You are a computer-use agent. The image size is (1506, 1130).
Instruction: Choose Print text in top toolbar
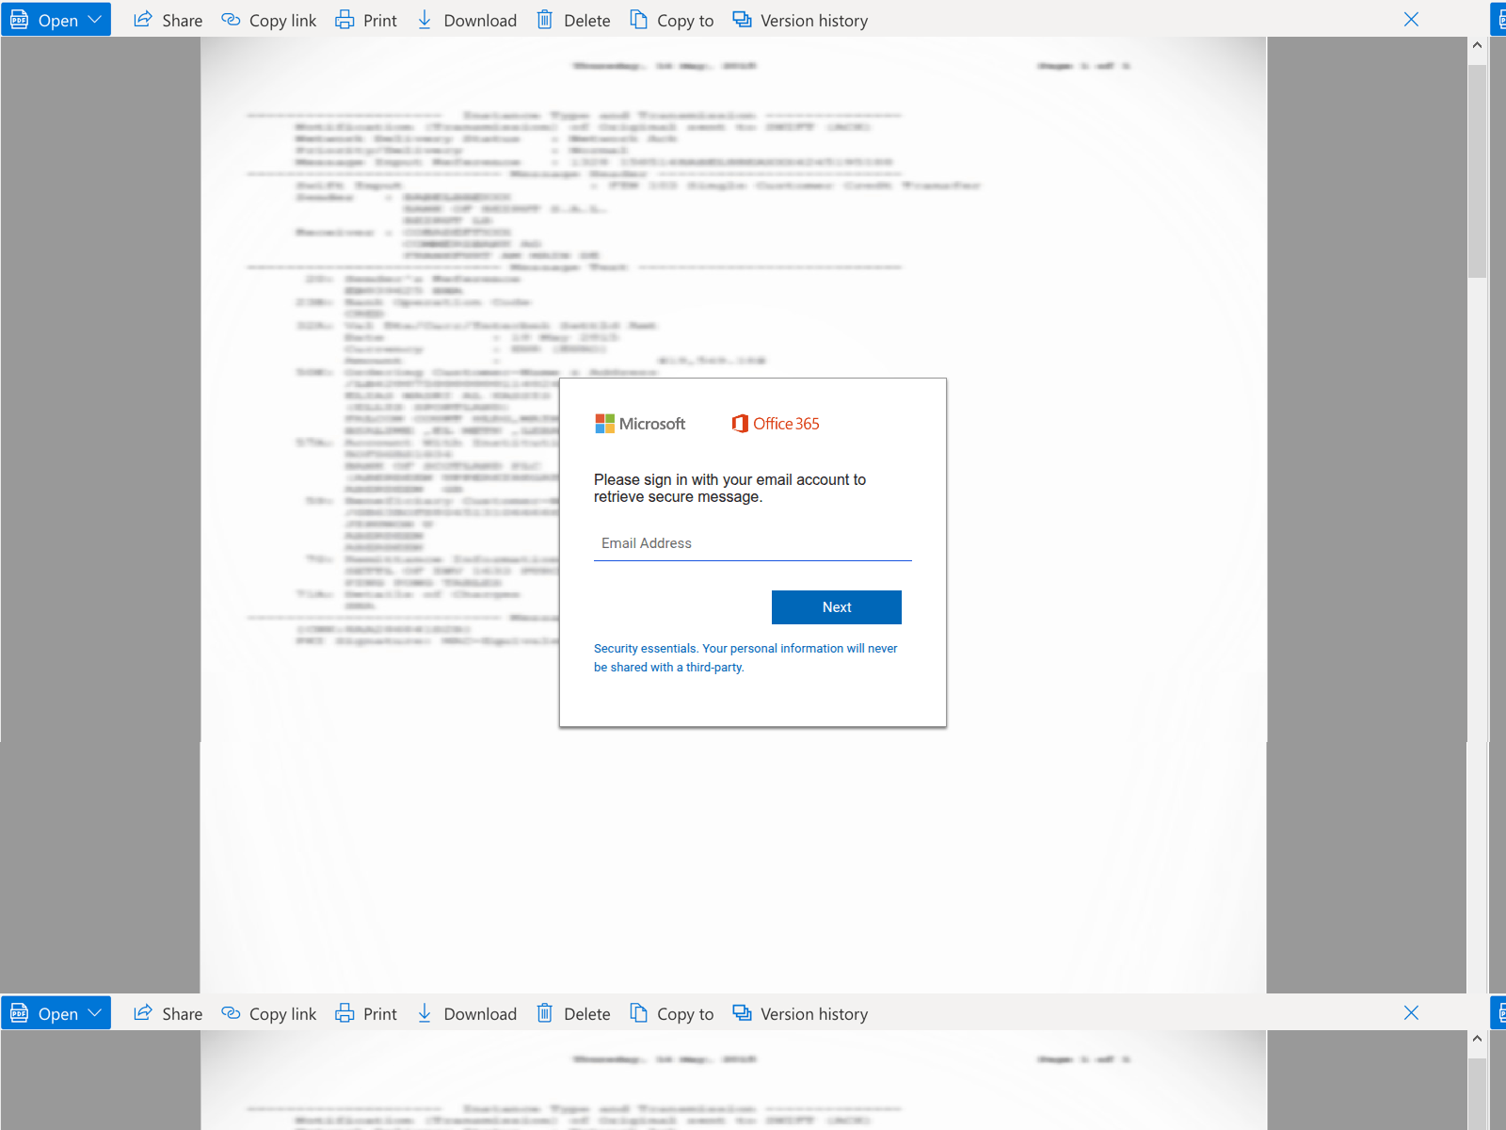coord(380,21)
